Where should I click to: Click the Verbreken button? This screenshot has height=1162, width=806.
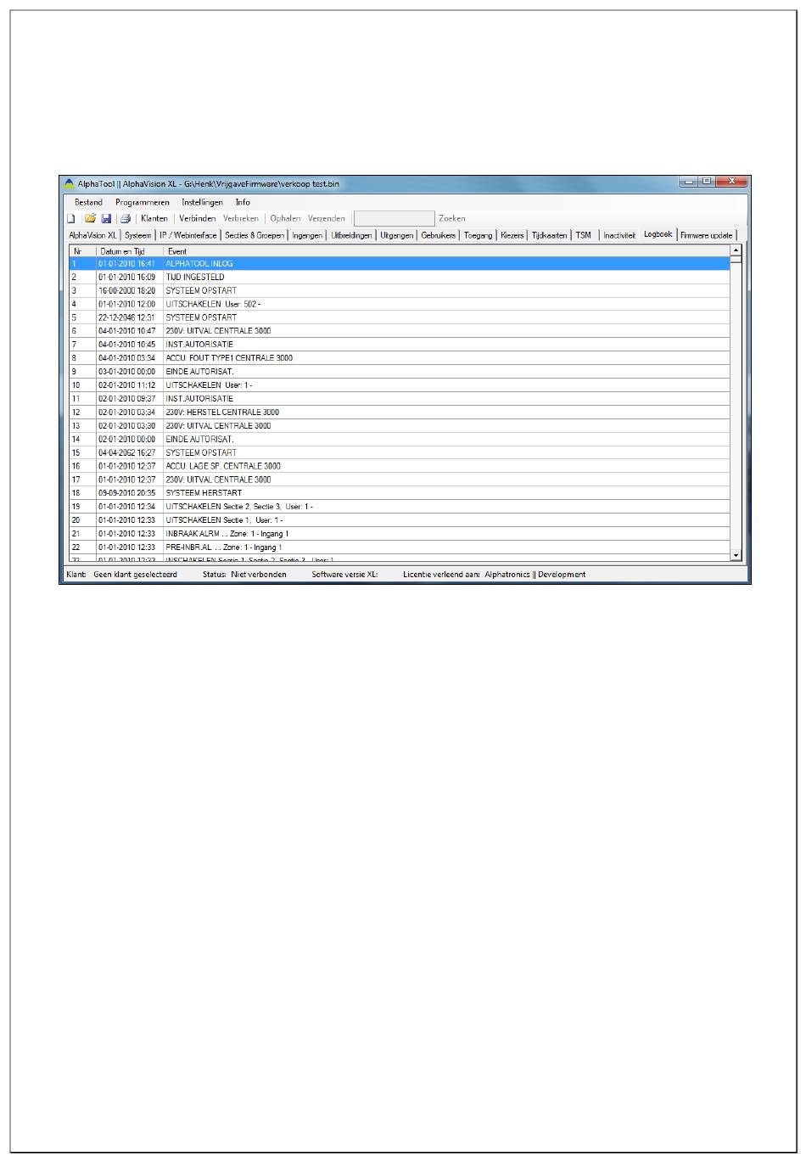241,218
